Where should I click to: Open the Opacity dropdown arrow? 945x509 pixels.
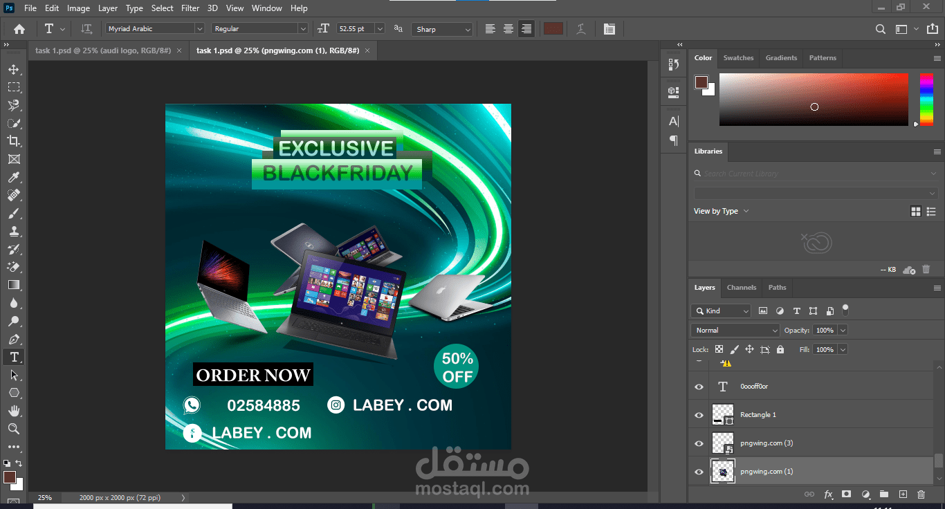(x=843, y=331)
